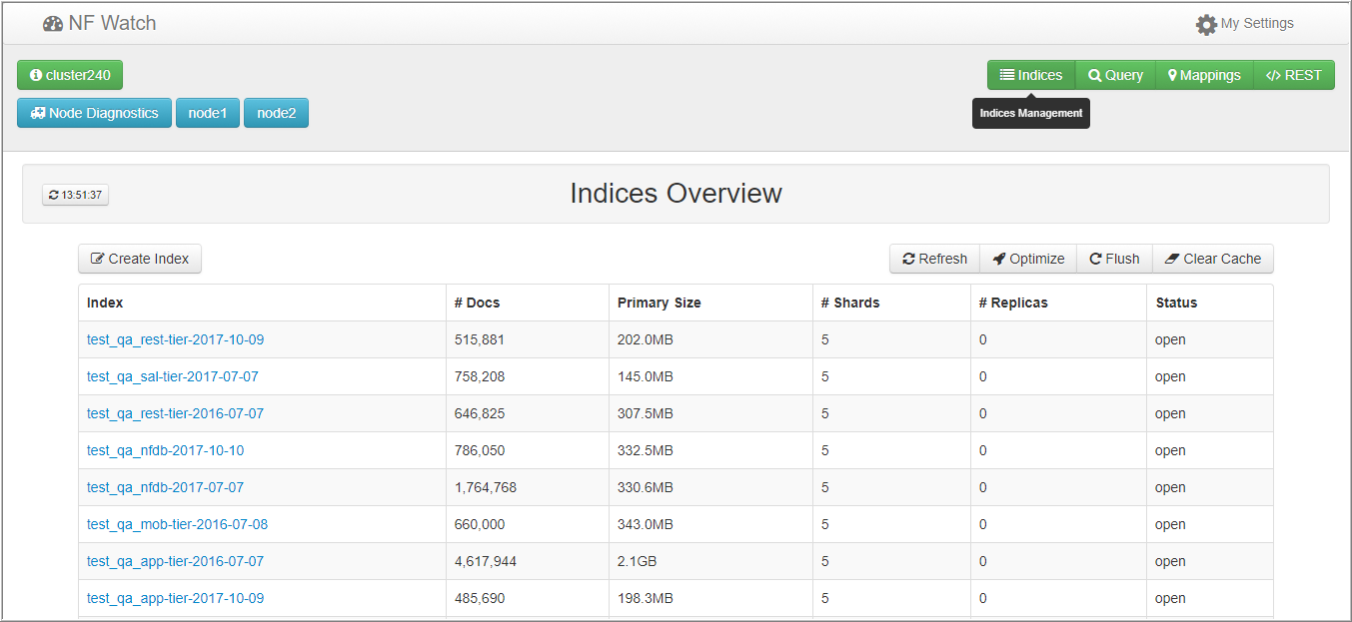This screenshot has width=1352, height=622.
Task: Open index test_qa_app-tier-2016-07-07
Action: tap(175, 561)
